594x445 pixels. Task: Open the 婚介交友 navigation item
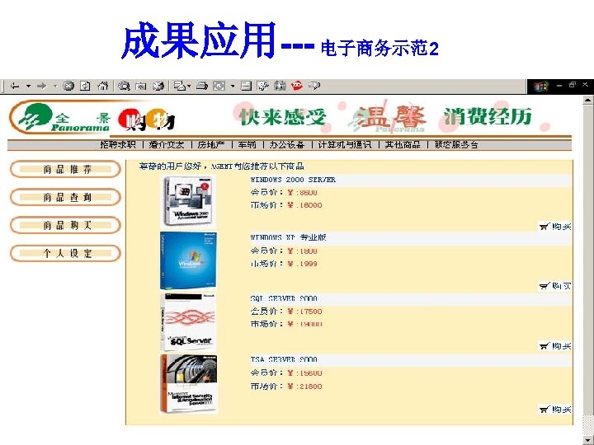tap(167, 144)
